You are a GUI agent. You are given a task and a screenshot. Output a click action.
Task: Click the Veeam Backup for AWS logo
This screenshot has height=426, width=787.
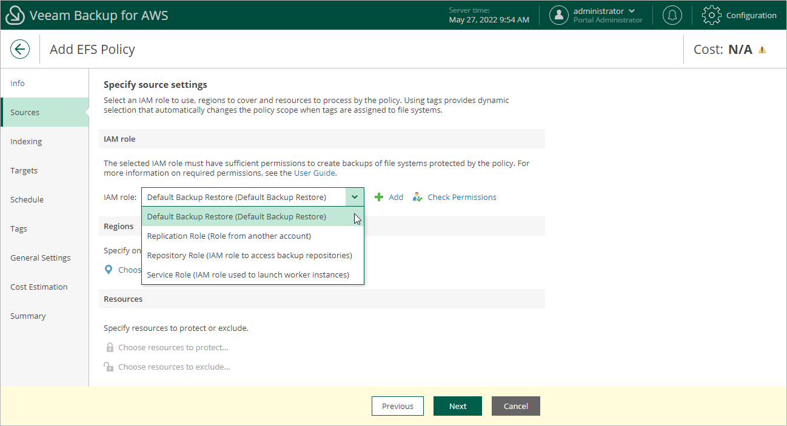tap(15, 15)
